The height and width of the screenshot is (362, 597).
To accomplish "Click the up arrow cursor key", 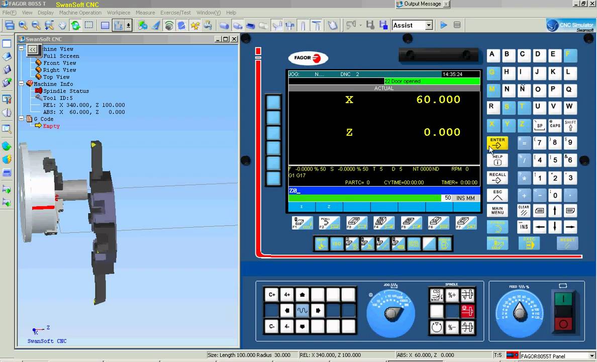I will pyautogui.click(x=555, y=210).
